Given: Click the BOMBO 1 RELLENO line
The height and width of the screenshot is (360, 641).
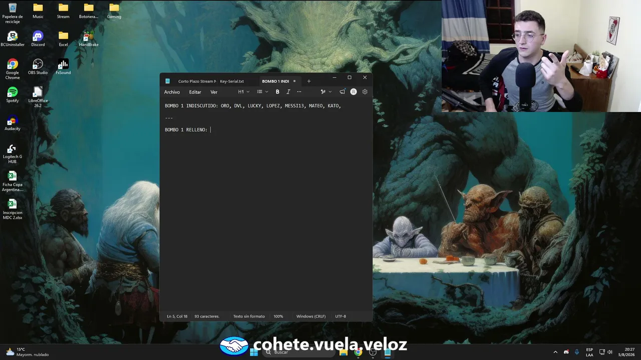Looking at the screenshot, I should (x=186, y=130).
